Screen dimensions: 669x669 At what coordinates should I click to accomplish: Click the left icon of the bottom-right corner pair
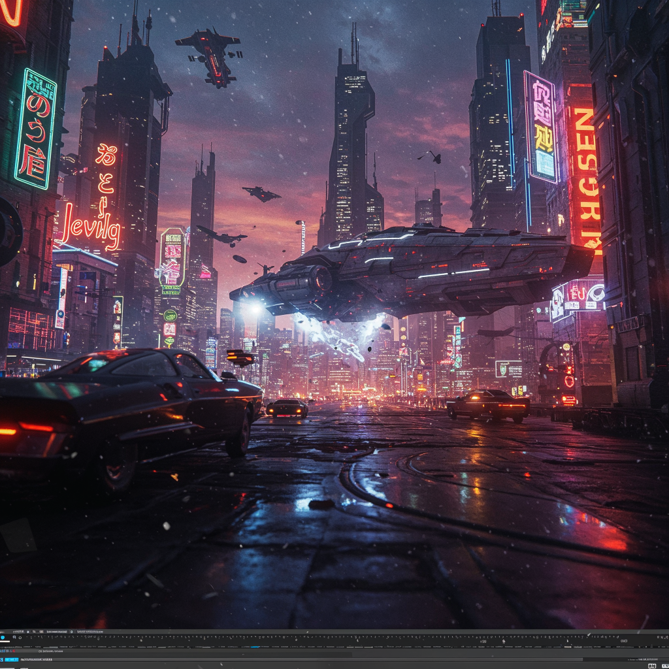652,666
